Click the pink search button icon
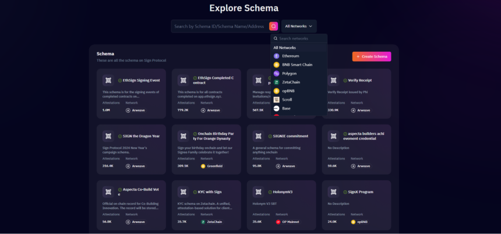The width and height of the screenshot is (501, 234). coord(273,26)
